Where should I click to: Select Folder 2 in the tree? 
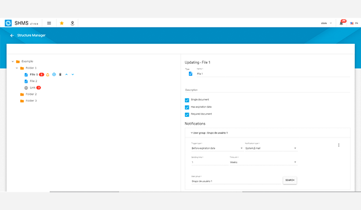[31, 94]
